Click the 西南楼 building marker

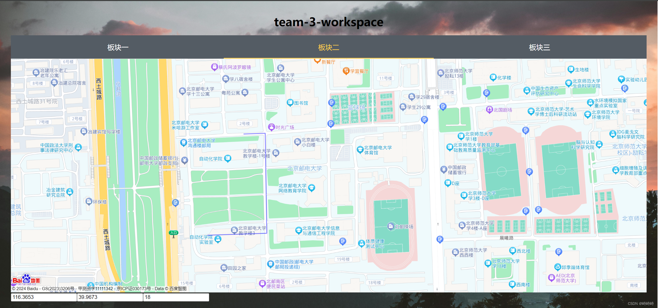coord(512,284)
